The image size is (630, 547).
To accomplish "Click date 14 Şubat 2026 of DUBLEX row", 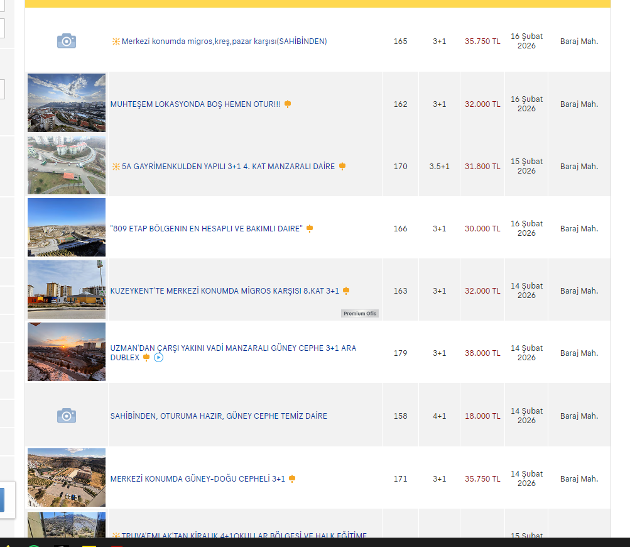I will pyautogui.click(x=527, y=353).
